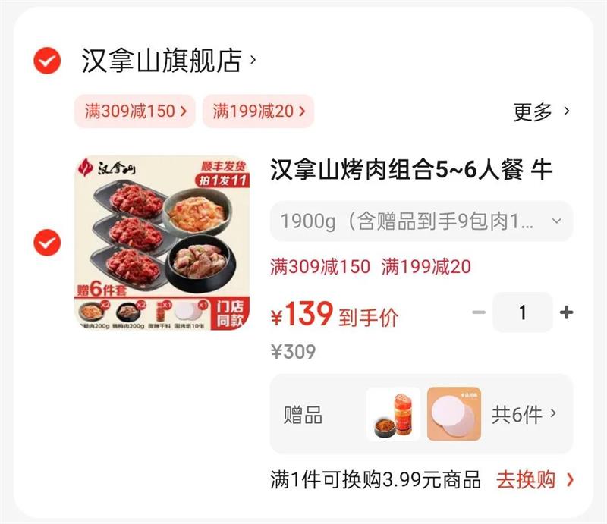Decrease quantity with the minus button
The image size is (607, 524).
479,312
